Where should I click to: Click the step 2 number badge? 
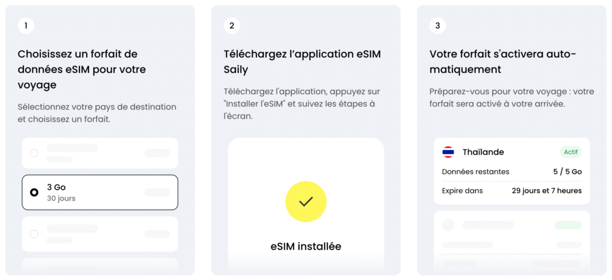(x=232, y=26)
